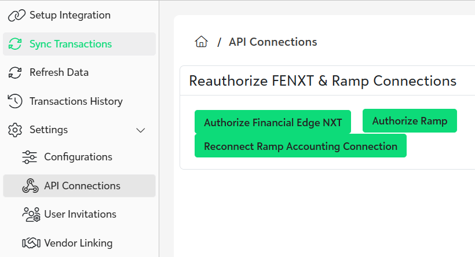Select API Connections sidebar item
This screenshot has width=475, height=257.
pos(79,186)
